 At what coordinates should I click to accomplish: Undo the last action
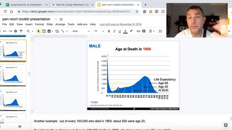pyautogui.click(x=5, y=31)
